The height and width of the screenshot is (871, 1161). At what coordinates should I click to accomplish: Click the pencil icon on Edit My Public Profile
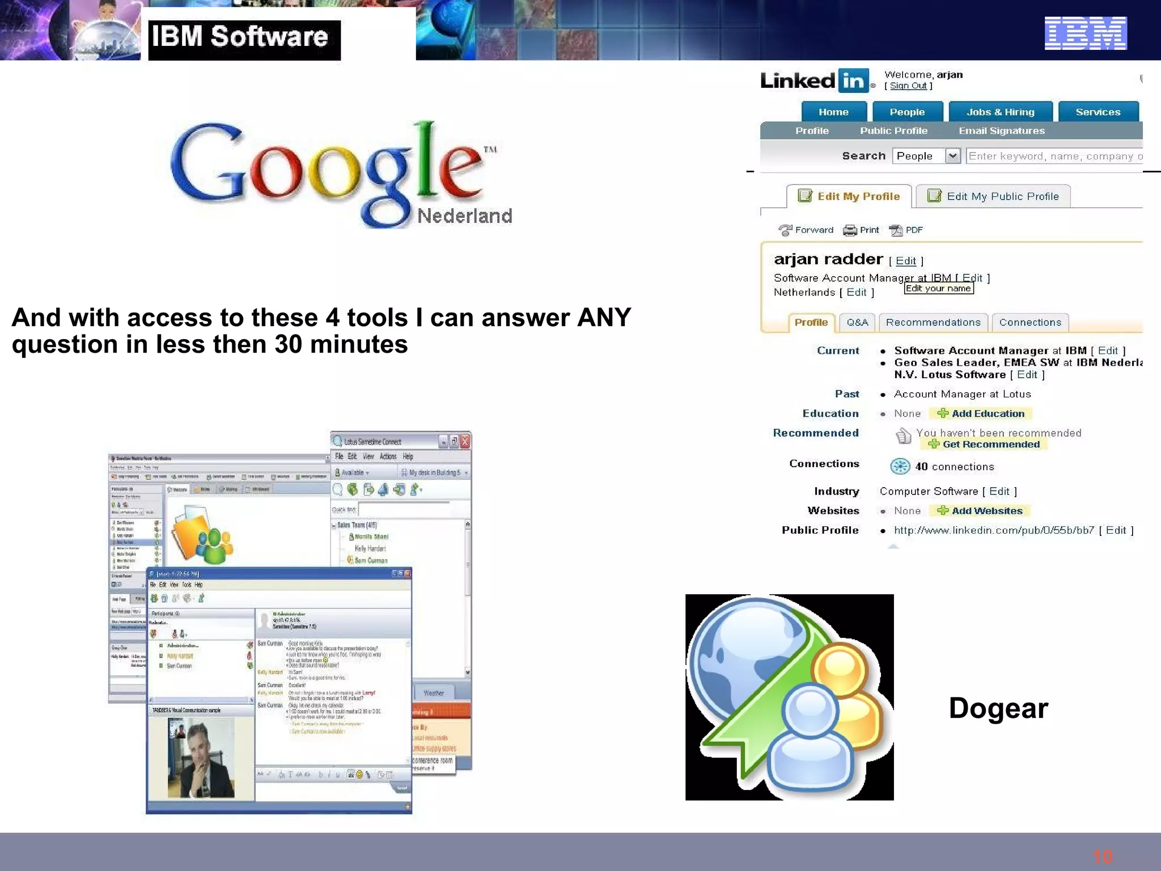click(x=934, y=196)
